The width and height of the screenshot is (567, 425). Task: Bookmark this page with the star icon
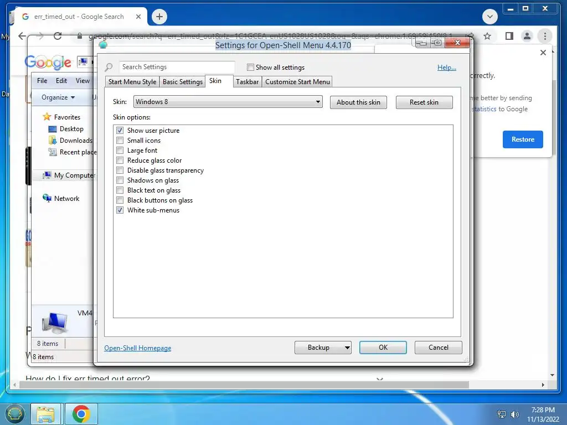click(x=487, y=36)
